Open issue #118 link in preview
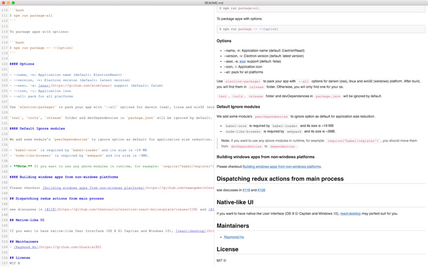The image size is (428, 267). pyautogui.click(x=246, y=190)
